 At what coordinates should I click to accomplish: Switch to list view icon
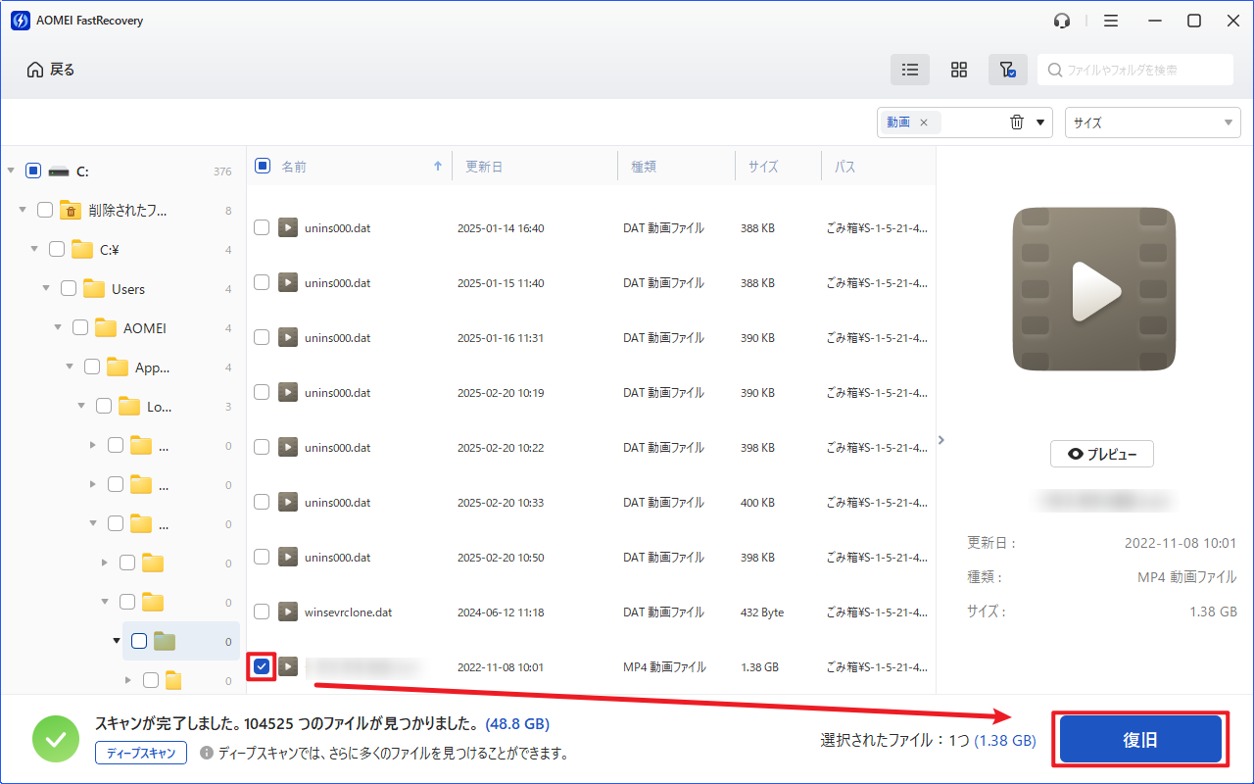[x=910, y=70]
